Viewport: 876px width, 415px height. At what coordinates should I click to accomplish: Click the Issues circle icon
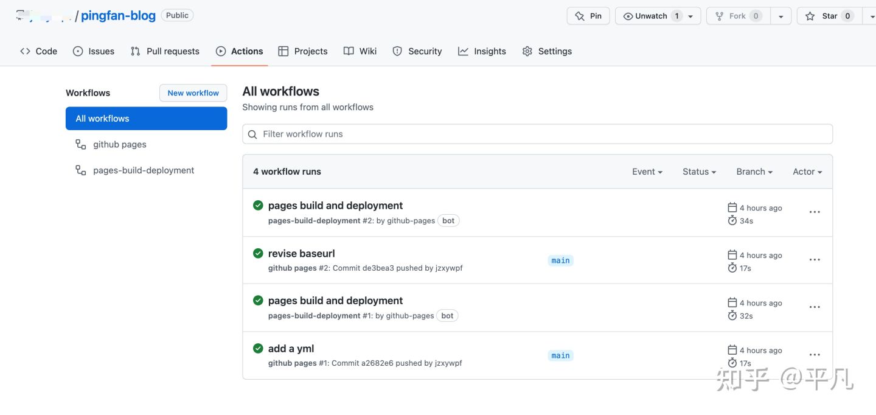(x=78, y=51)
